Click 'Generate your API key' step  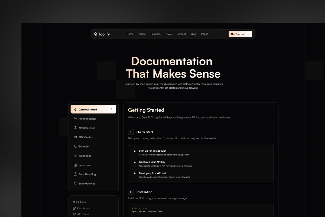click(x=152, y=162)
